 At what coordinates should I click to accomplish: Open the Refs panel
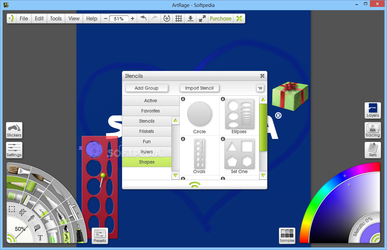(373, 150)
